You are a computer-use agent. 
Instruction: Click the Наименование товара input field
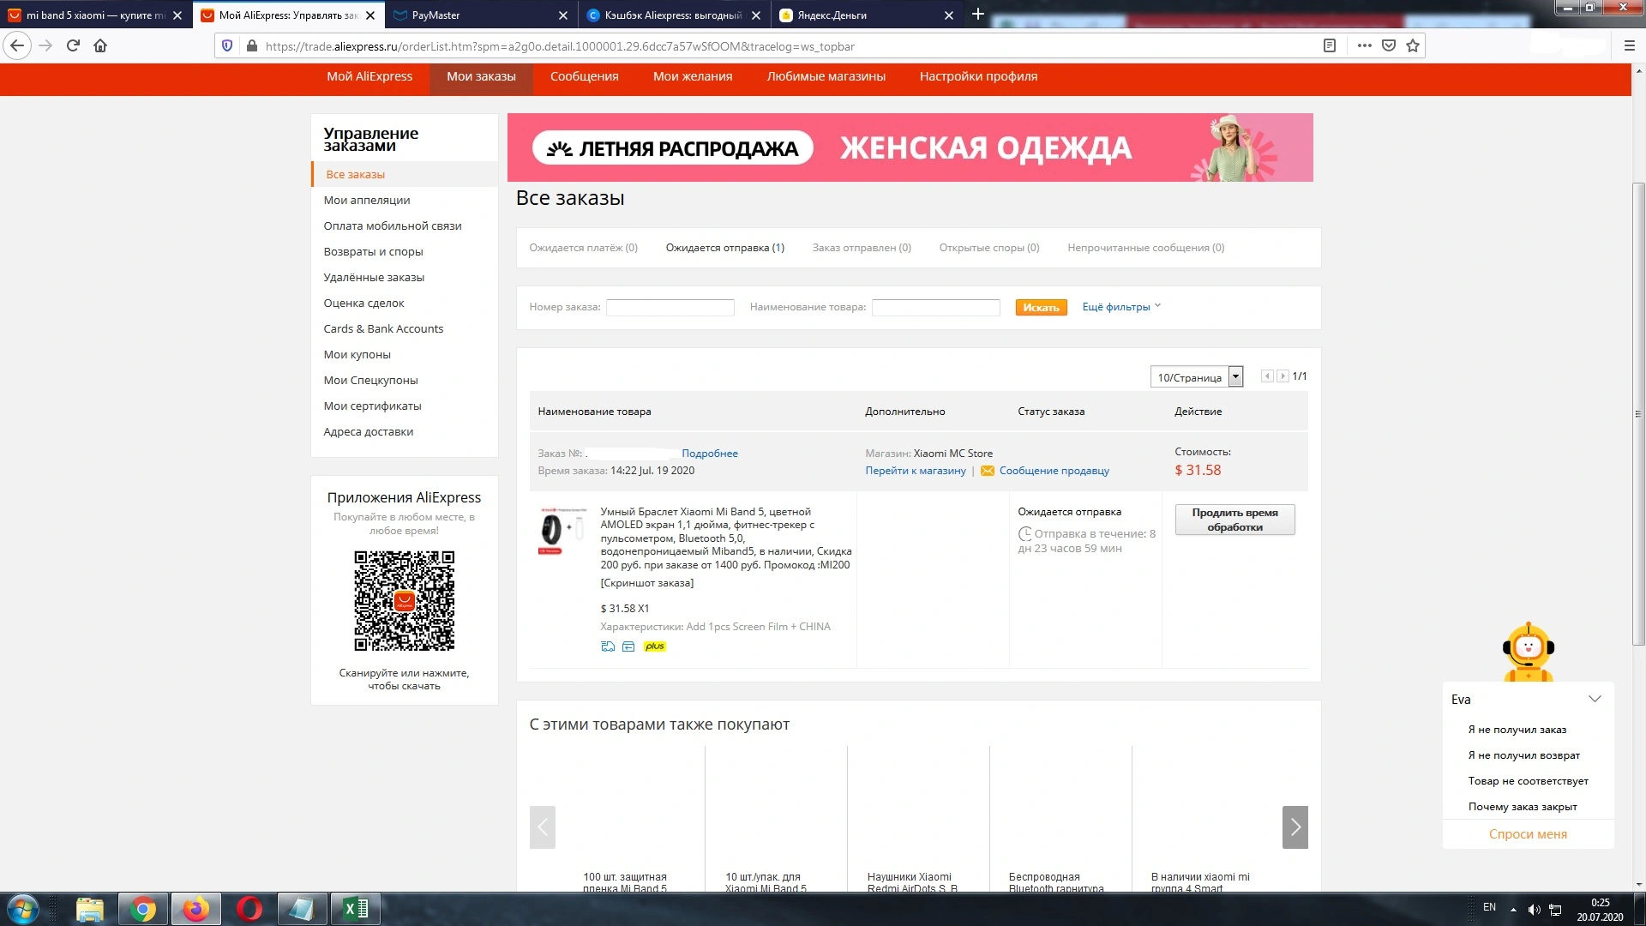point(936,307)
